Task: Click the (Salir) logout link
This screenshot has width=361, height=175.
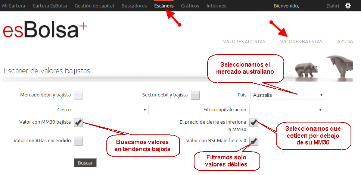Action: point(333,6)
